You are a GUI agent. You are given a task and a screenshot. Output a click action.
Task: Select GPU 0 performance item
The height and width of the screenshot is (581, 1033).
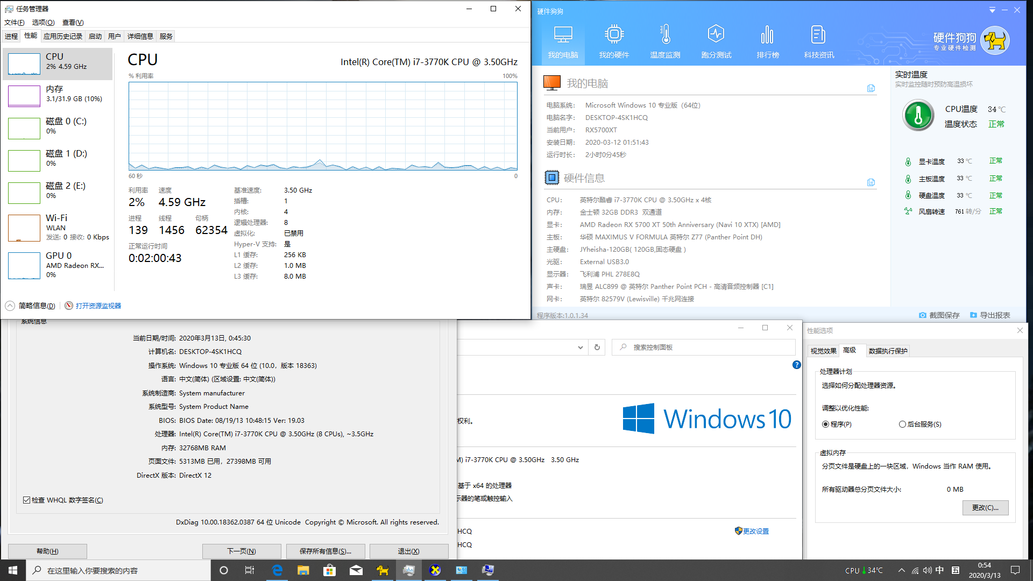58,265
